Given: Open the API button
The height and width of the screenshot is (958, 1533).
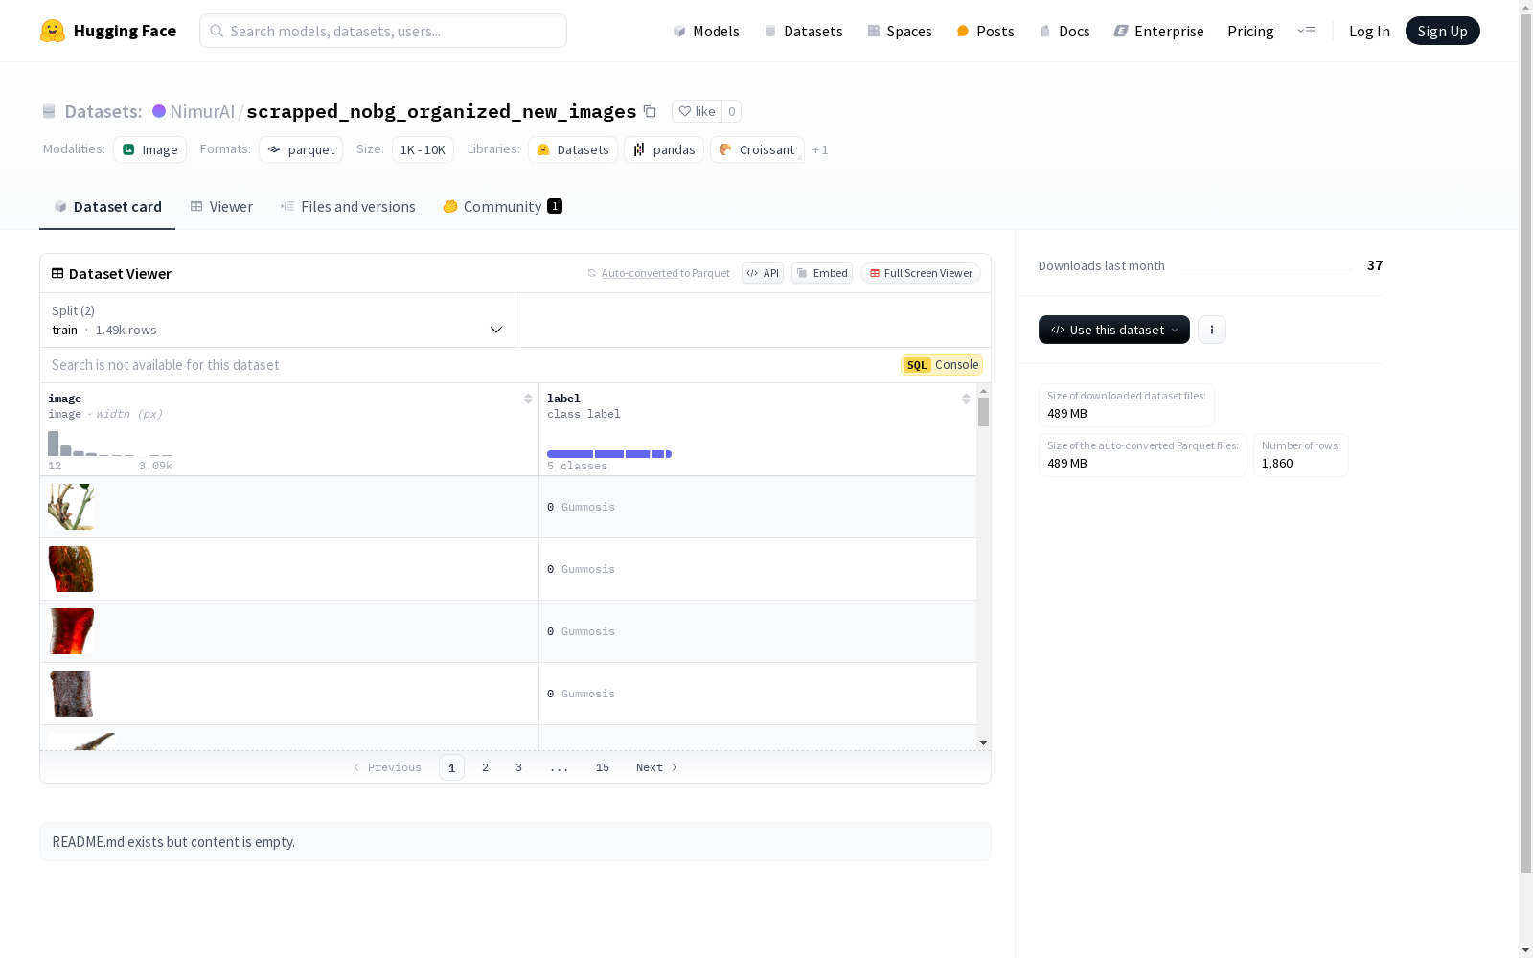Looking at the screenshot, I should click(763, 273).
